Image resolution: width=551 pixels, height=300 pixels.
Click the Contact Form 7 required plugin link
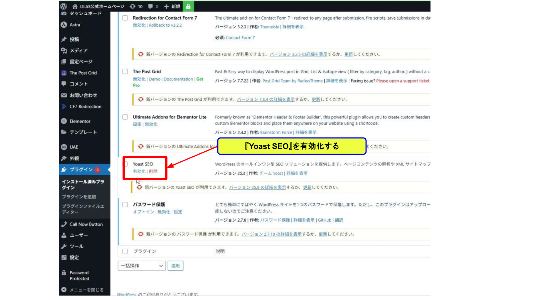click(240, 37)
